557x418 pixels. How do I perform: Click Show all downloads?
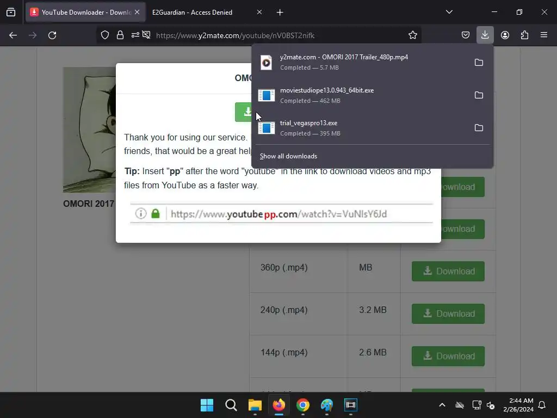pyautogui.click(x=288, y=156)
